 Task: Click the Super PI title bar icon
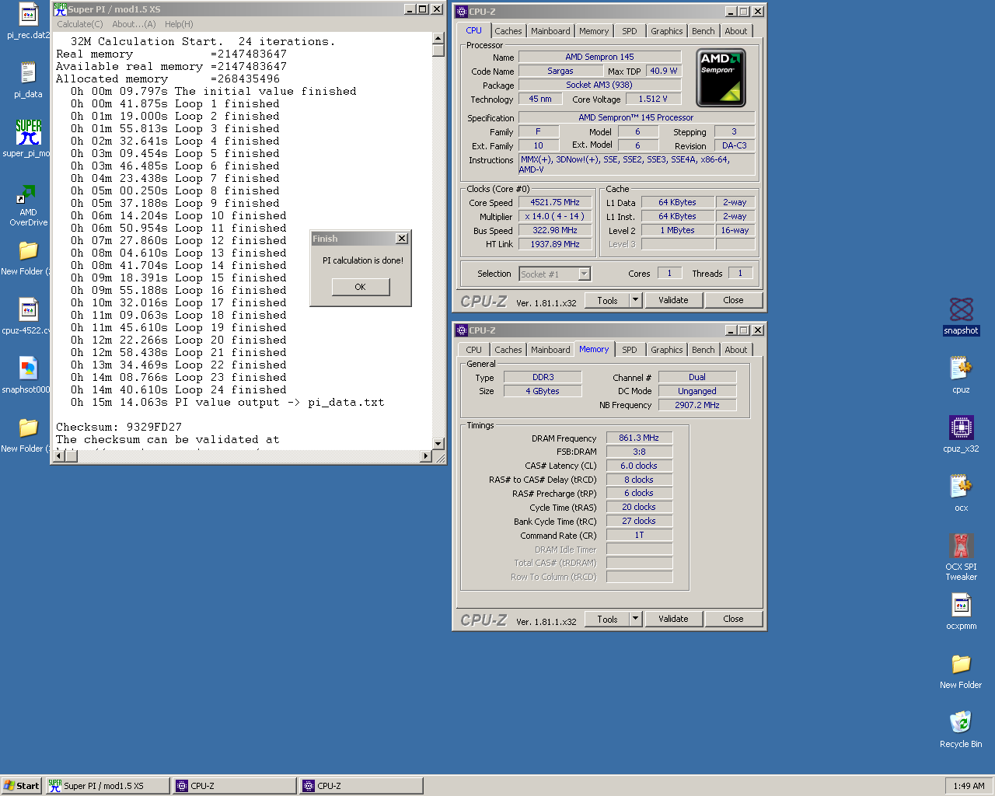[60, 9]
